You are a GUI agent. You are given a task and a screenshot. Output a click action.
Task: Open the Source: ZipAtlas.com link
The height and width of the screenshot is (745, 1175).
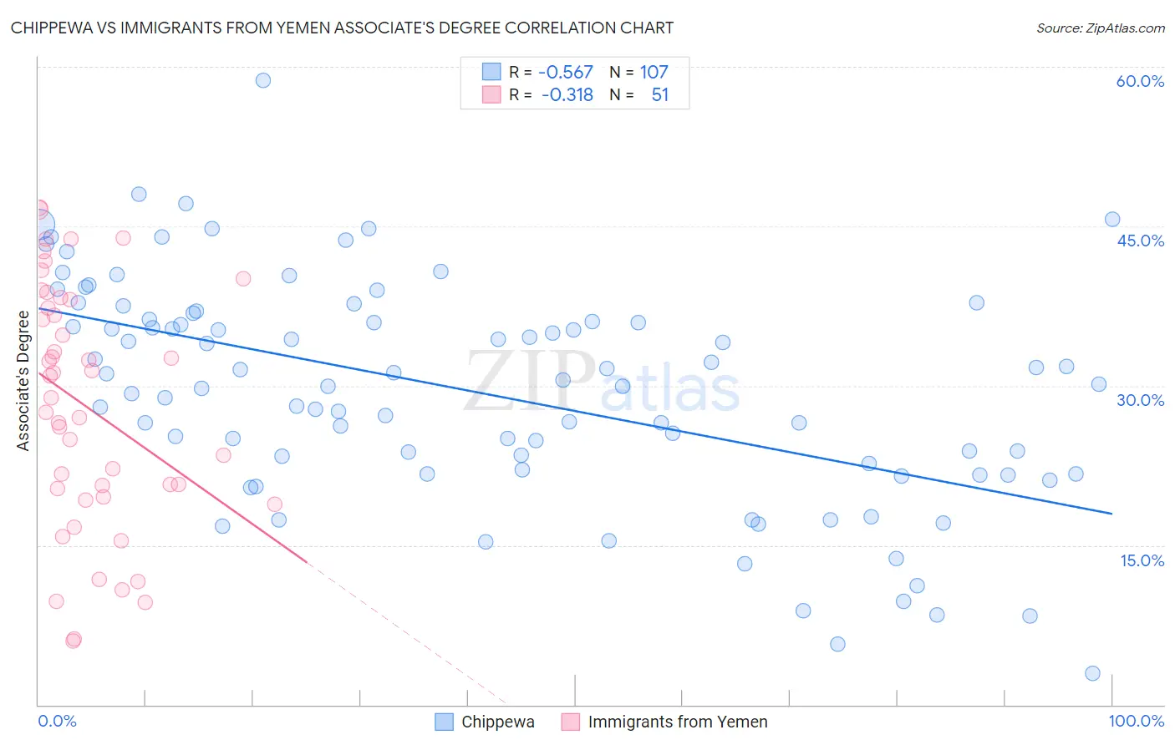pos(1101,28)
